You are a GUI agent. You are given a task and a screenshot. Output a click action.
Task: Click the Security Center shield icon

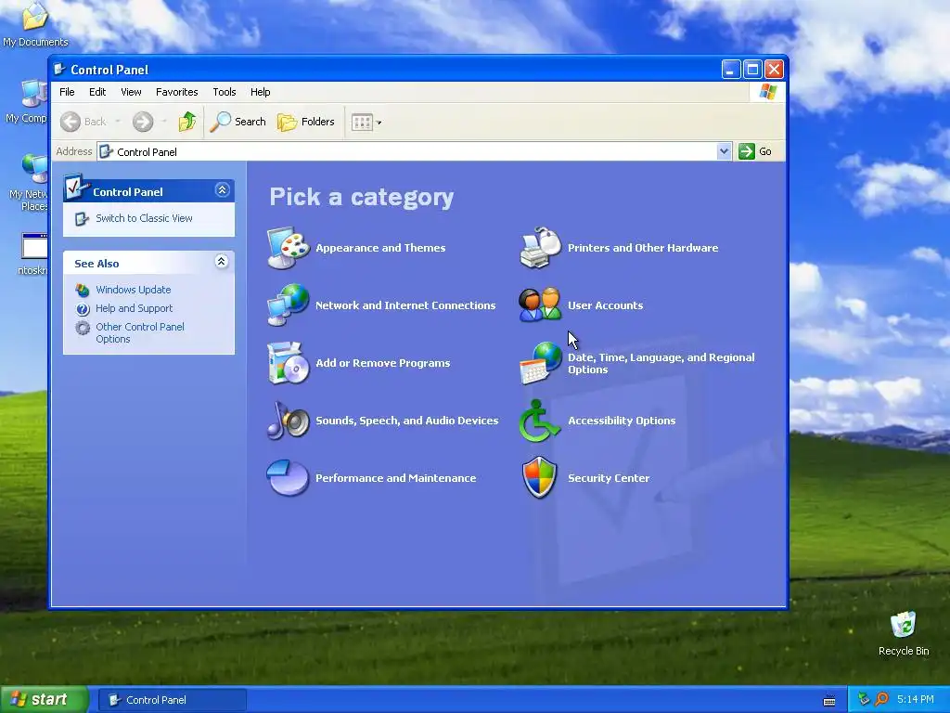539,478
